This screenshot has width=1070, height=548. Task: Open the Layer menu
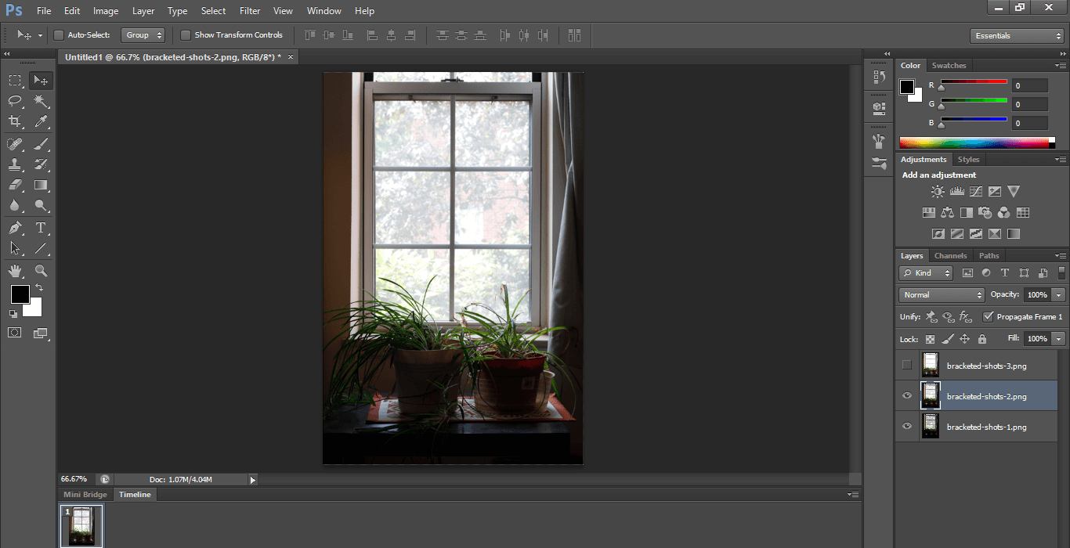143,11
